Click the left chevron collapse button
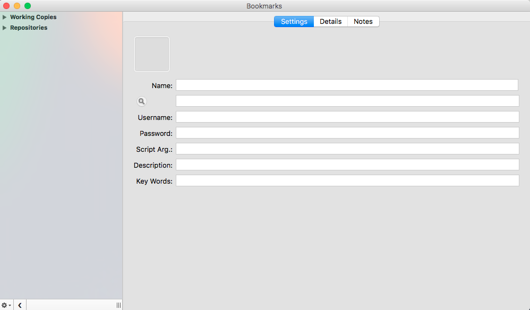This screenshot has width=530, height=310. [20, 305]
